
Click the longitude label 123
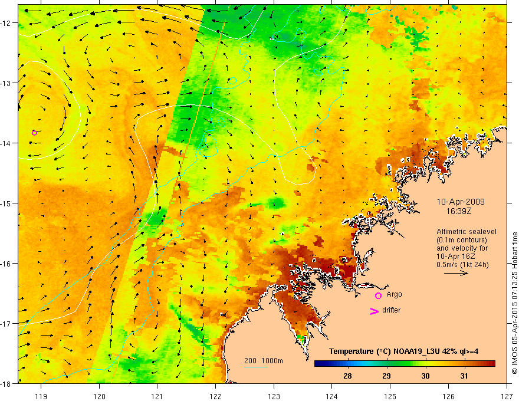pyautogui.click(x=274, y=396)
